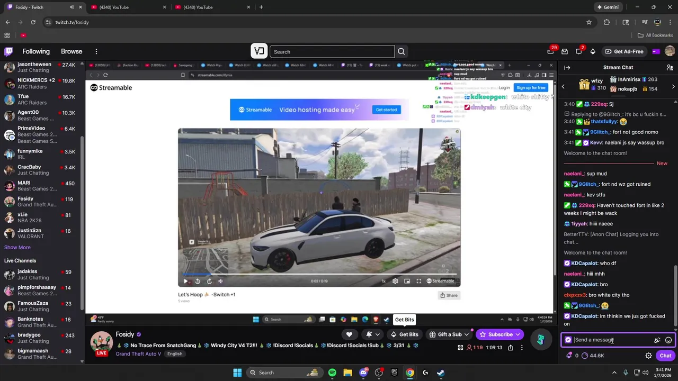Open jasontheween channel in sidebar

[x=41, y=67]
